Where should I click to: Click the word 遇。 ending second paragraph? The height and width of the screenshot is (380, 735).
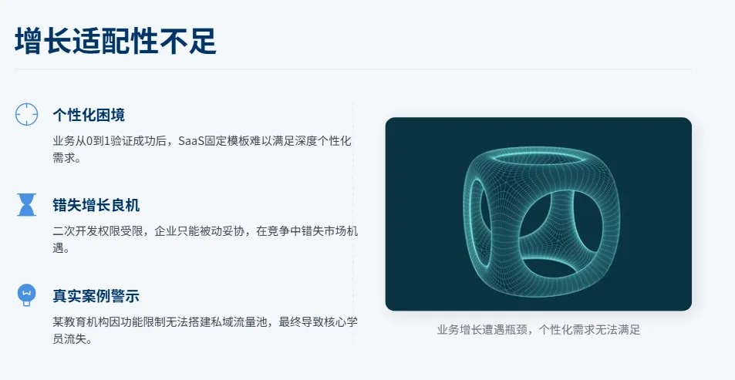(61, 248)
